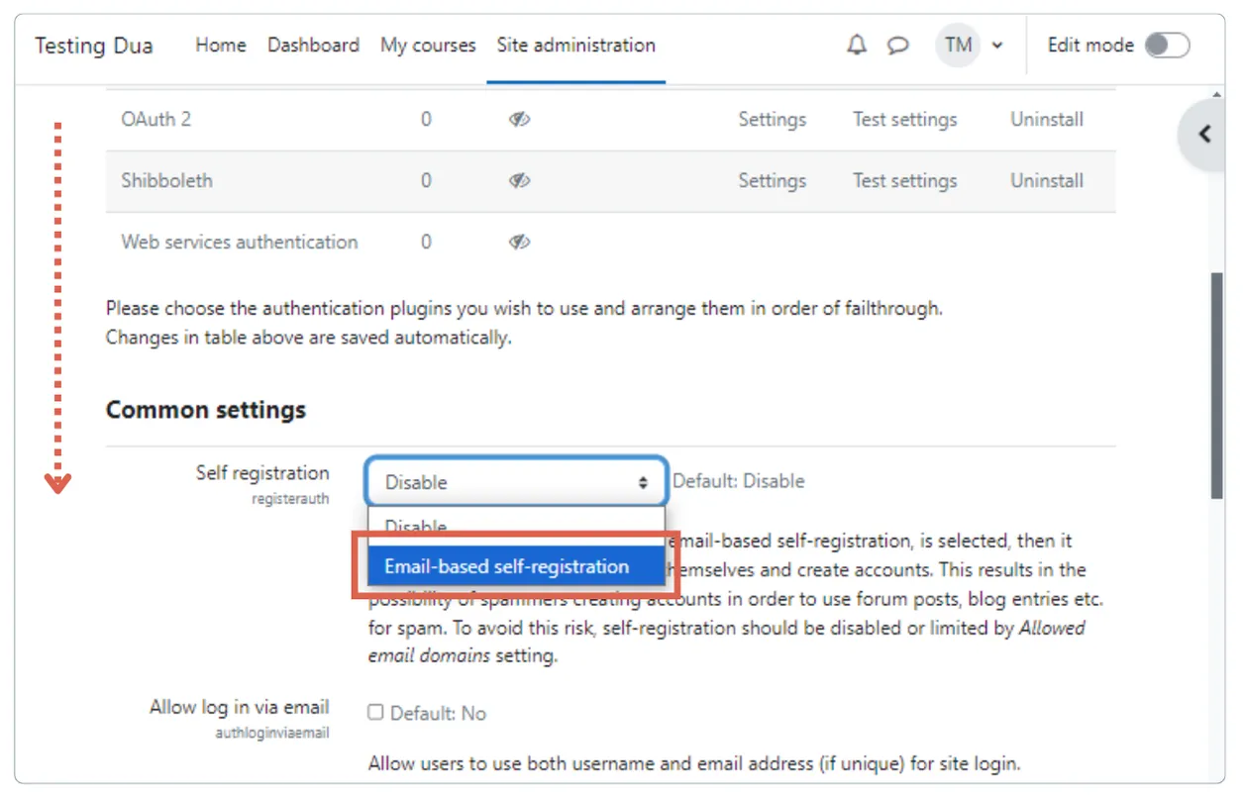Open the Self registration dropdown

point(516,482)
